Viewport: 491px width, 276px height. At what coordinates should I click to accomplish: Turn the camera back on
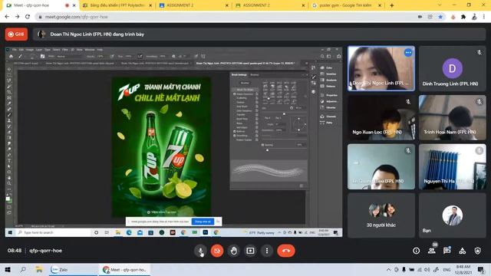[x=217, y=251]
